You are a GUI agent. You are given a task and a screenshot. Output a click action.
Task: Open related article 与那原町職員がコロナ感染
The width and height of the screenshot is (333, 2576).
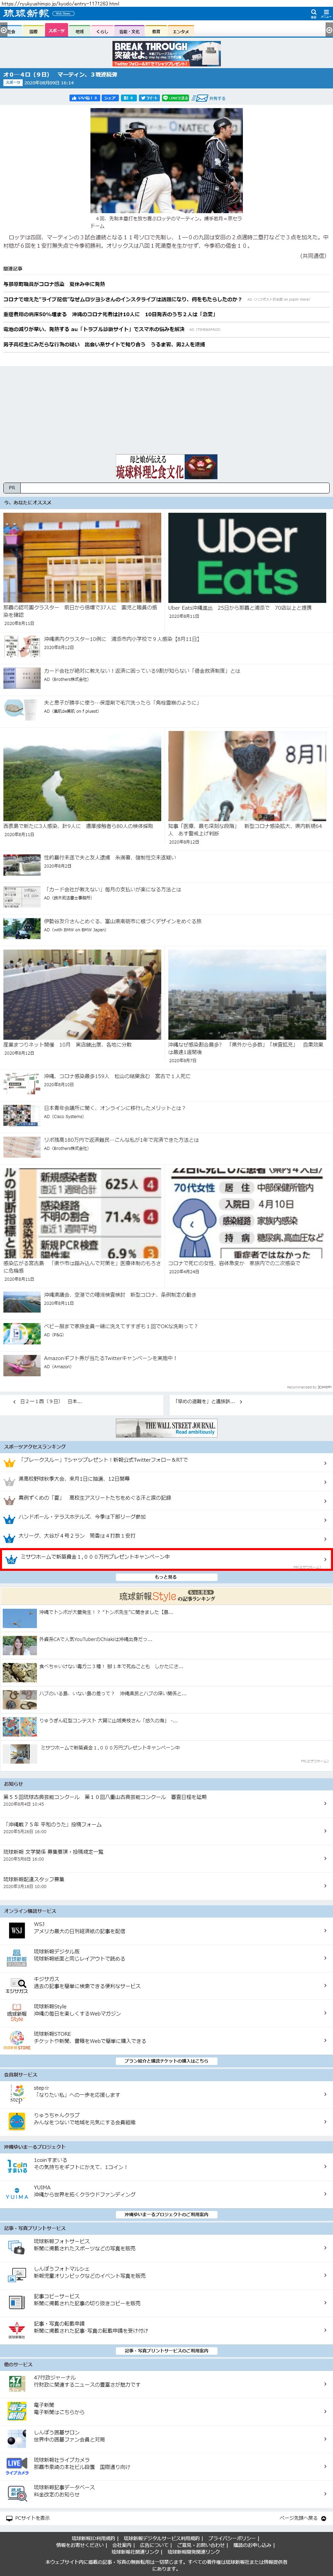[54, 284]
